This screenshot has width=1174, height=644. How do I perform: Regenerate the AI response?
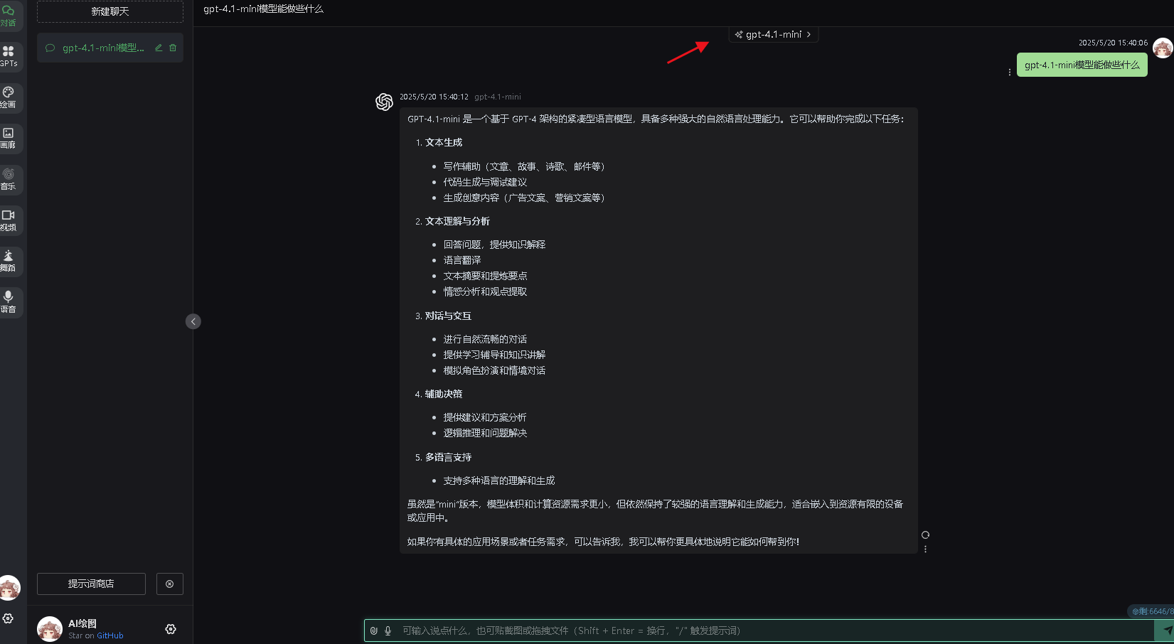(925, 535)
